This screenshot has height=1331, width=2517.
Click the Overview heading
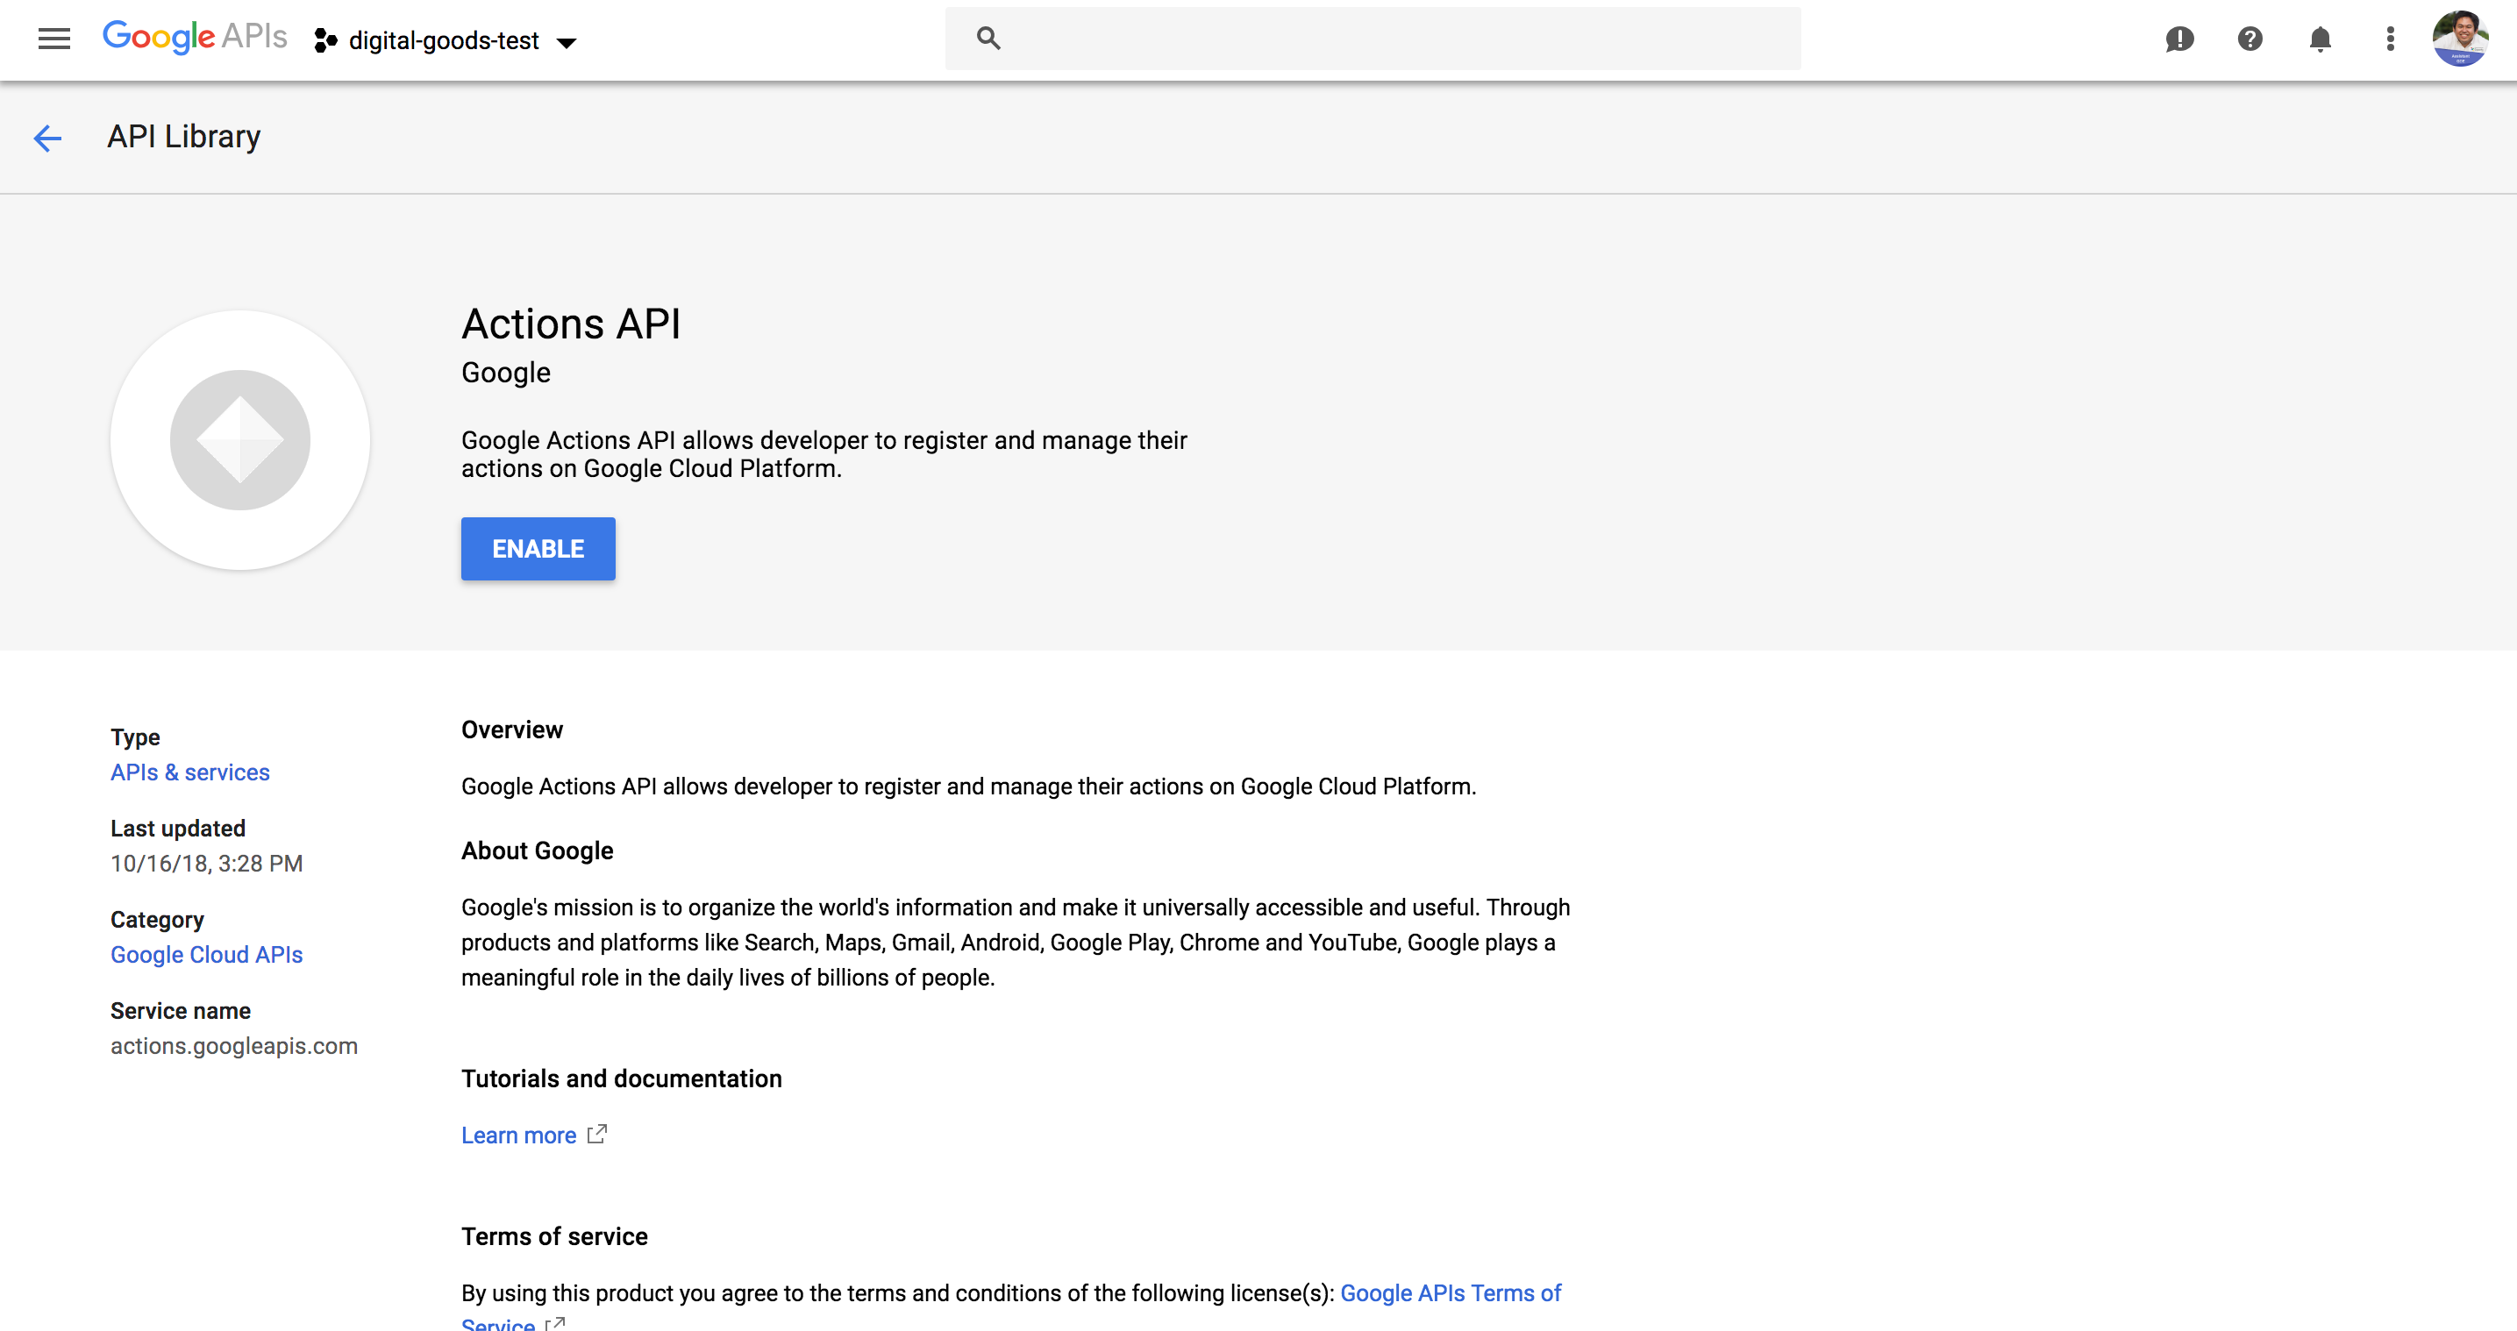(x=512, y=730)
